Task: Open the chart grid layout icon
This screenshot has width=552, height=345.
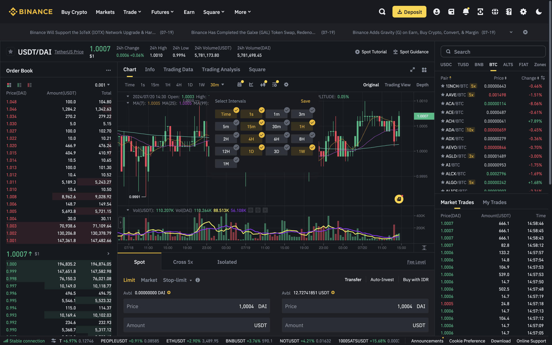Action: click(424, 70)
